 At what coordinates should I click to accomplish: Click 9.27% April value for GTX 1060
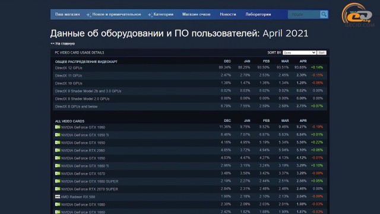301,127
